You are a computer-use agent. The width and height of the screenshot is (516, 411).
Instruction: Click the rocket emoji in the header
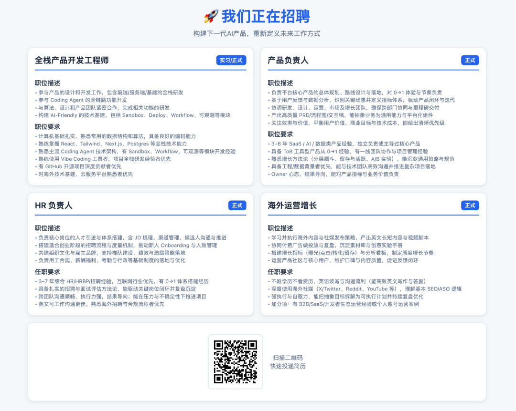click(x=211, y=16)
